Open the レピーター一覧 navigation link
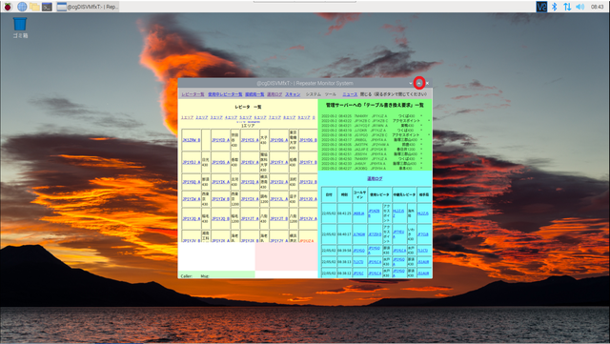This screenshot has height=344, width=610. tap(193, 94)
